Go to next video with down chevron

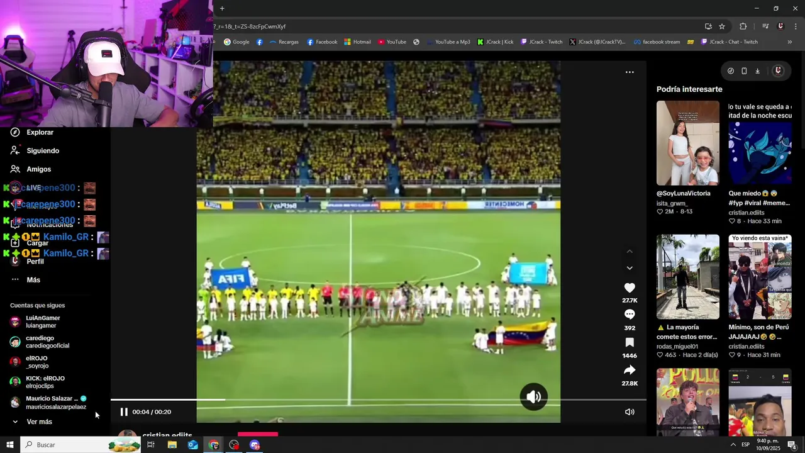(x=630, y=268)
